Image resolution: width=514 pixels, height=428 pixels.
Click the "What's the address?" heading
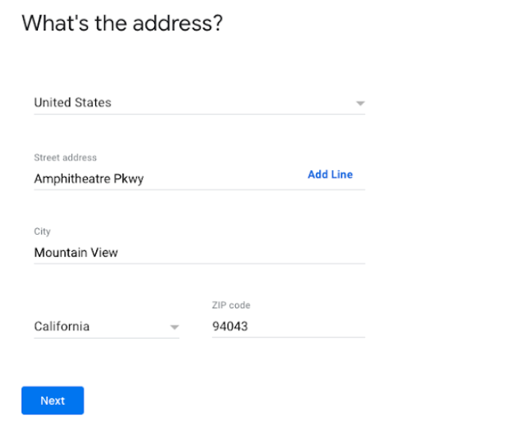pos(123,23)
